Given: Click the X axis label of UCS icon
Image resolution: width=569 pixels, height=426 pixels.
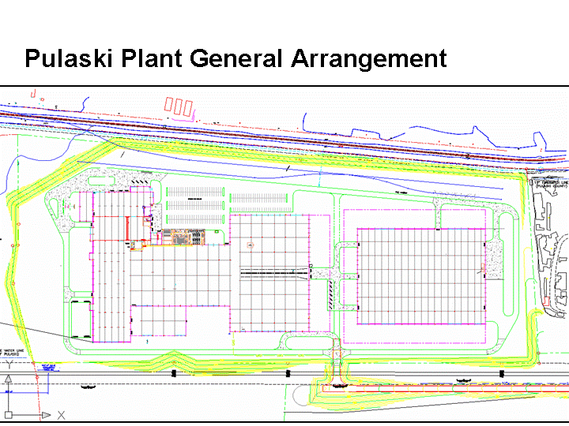Looking at the screenshot, I should point(61,415).
